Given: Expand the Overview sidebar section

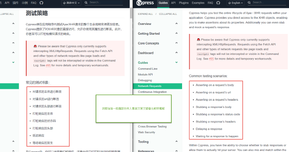Looking at the screenshot, I should 177,24.
